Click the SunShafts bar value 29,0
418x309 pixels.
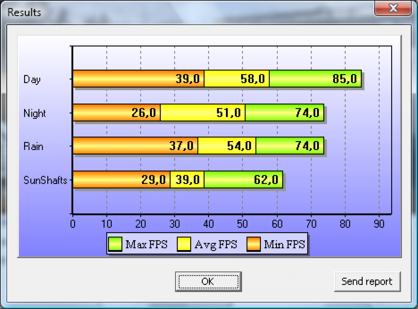153,180
